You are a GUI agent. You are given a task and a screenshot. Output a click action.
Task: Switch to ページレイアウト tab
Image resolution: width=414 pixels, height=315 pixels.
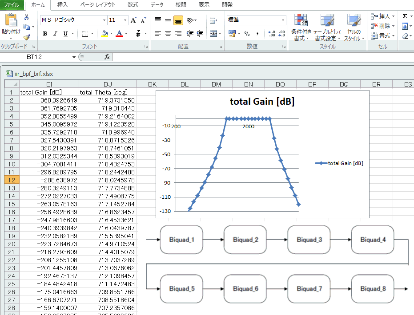[x=98, y=4]
